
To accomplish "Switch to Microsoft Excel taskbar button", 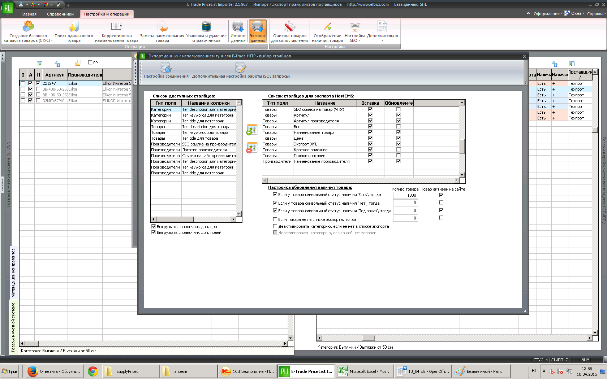I will [x=365, y=371].
